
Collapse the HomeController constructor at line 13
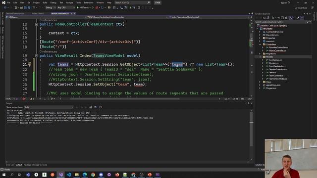tap(36, 24)
